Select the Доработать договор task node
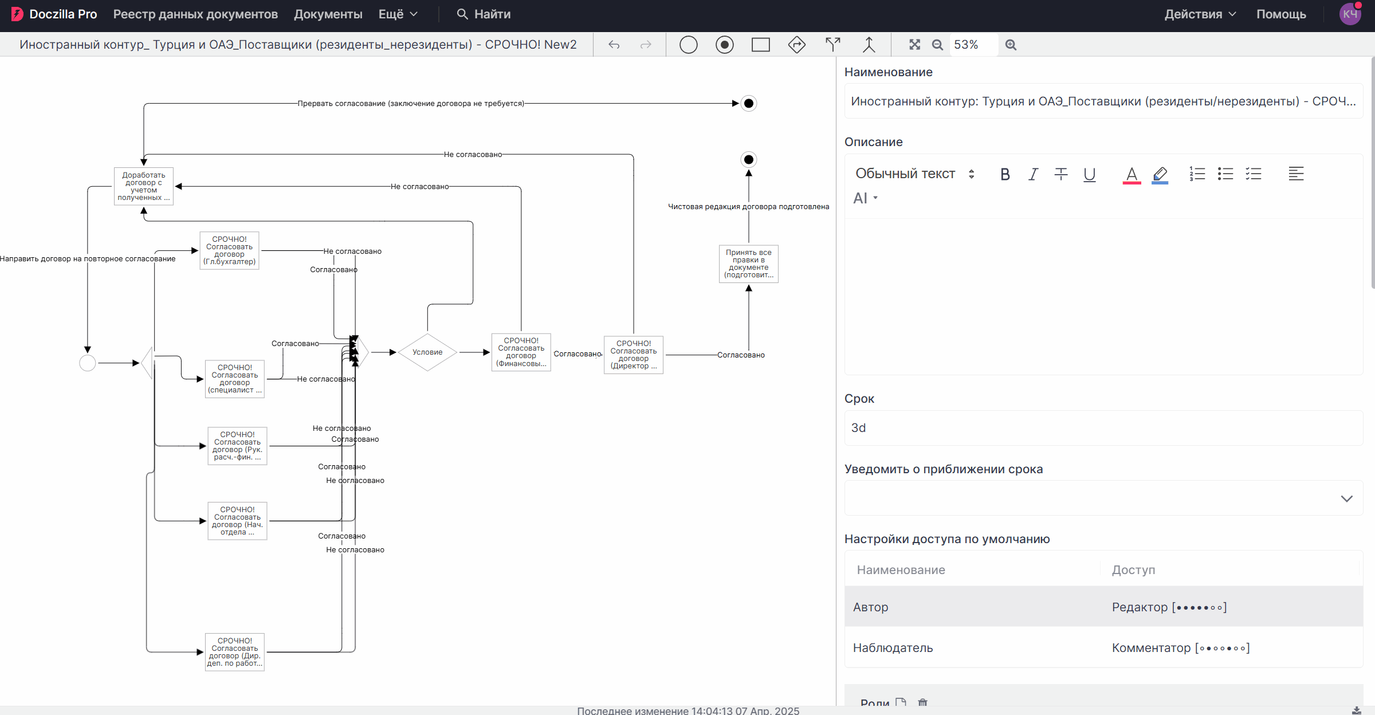The height and width of the screenshot is (715, 1375). 144,186
